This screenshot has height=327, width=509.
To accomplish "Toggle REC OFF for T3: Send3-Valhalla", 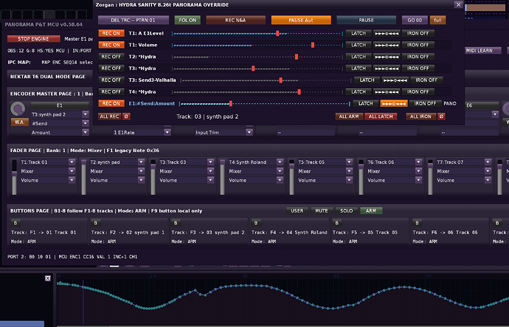I will (111, 80).
